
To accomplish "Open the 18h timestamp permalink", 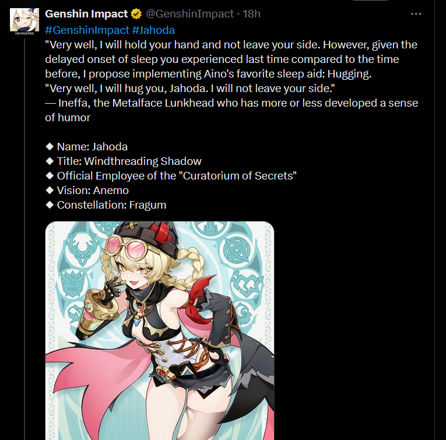I will tap(251, 13).
